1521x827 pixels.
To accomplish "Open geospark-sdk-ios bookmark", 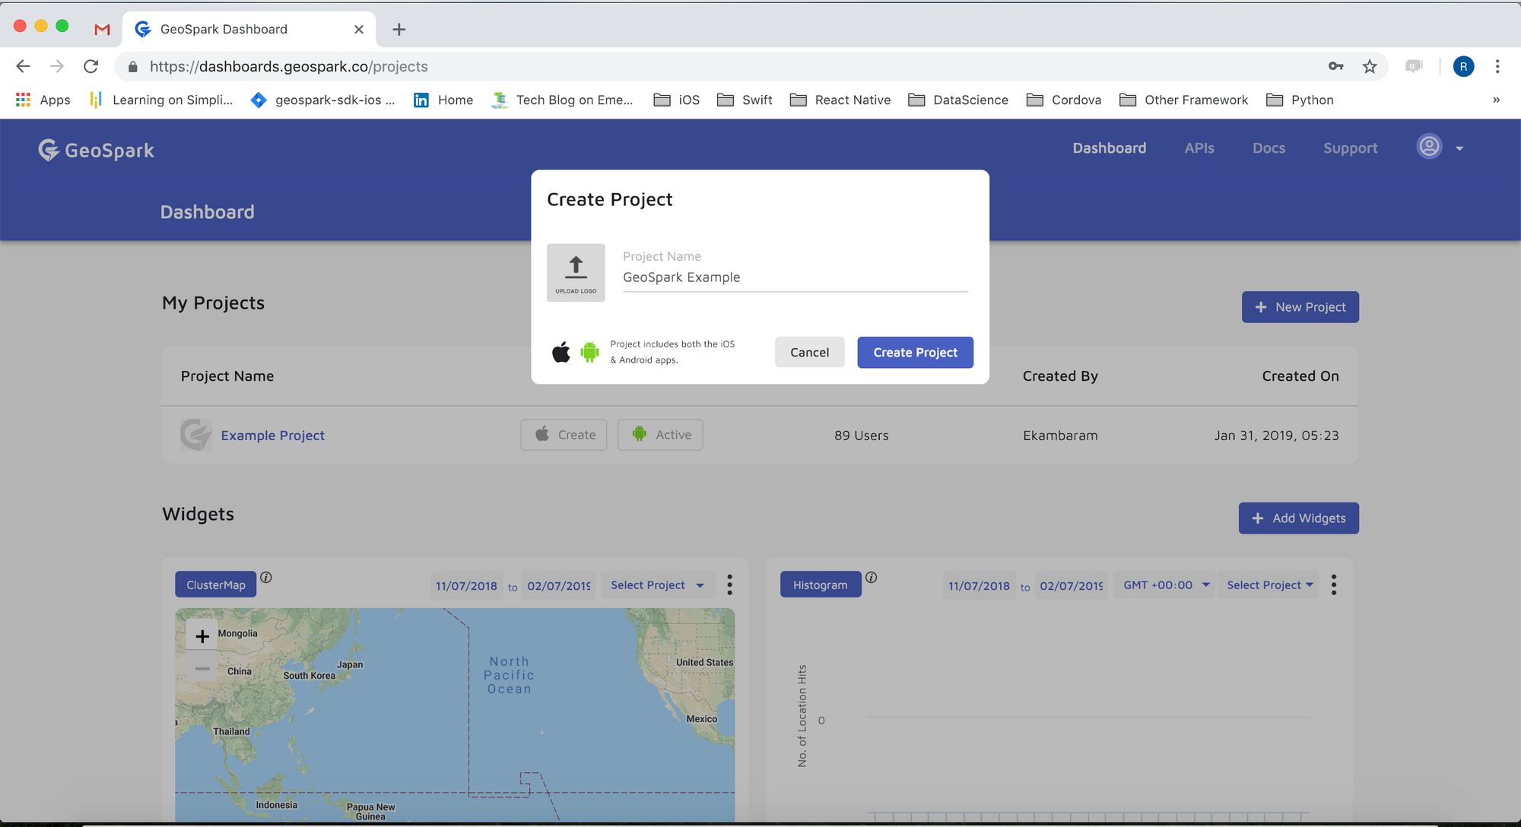I will coord(323,100).
